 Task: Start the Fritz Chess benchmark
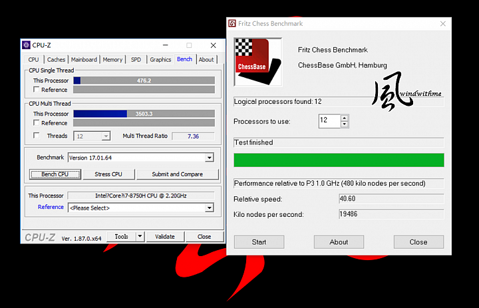(259, 242)
